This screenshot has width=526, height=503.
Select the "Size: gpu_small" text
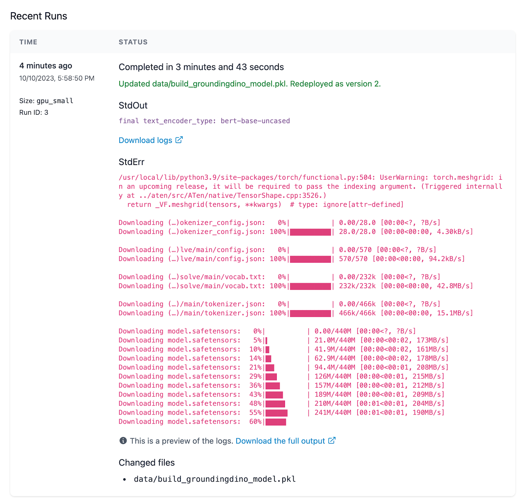pos(46,101)
